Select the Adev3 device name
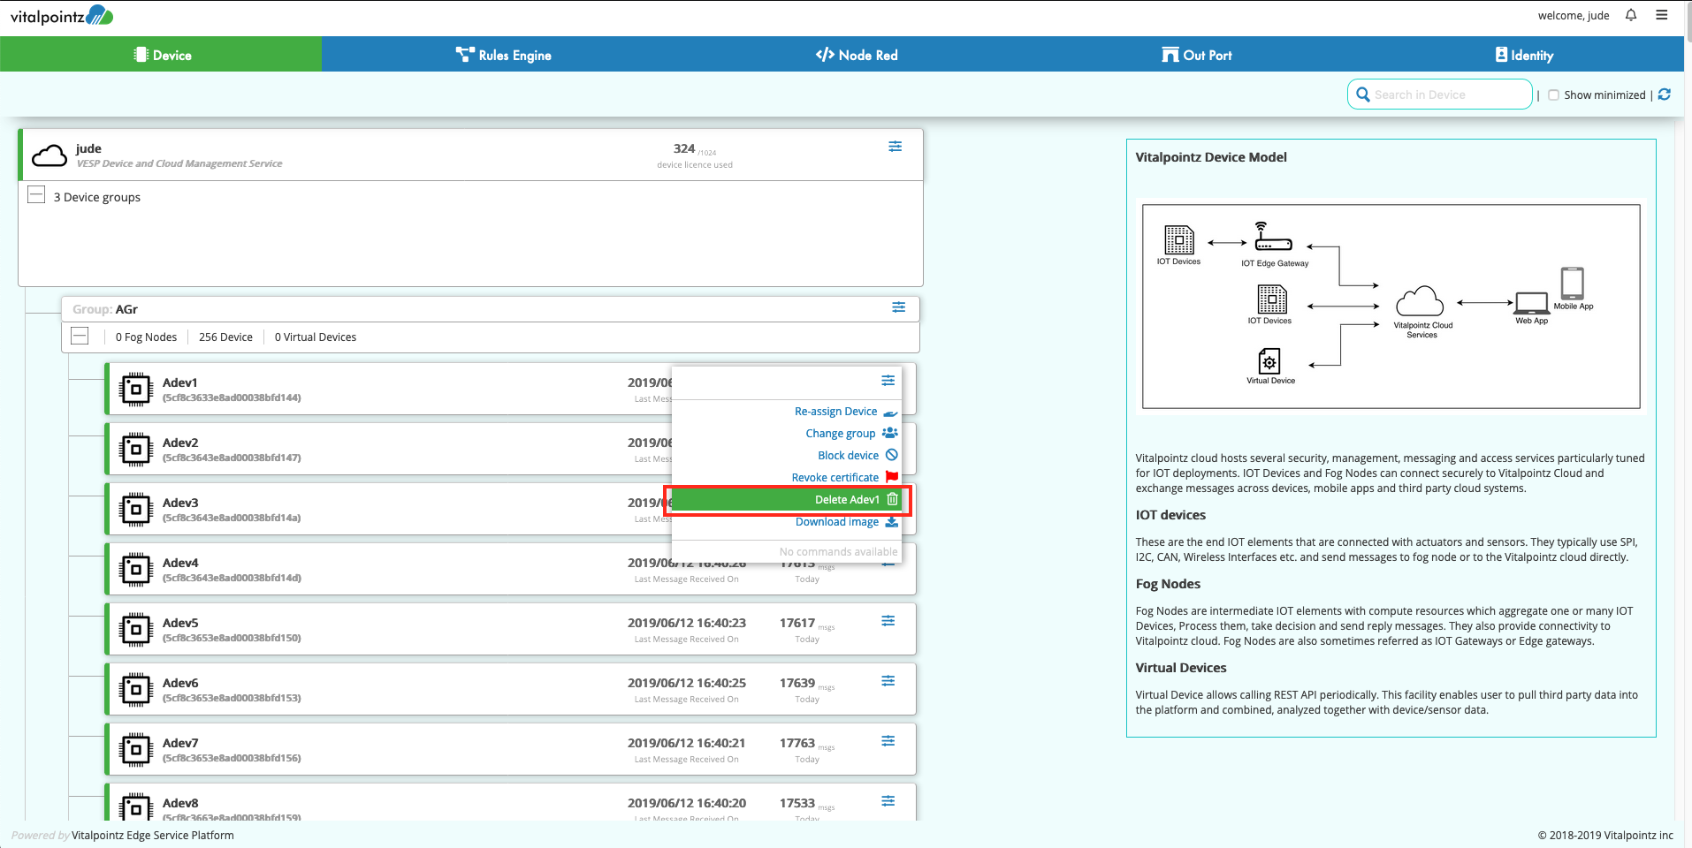 (180, 503)
